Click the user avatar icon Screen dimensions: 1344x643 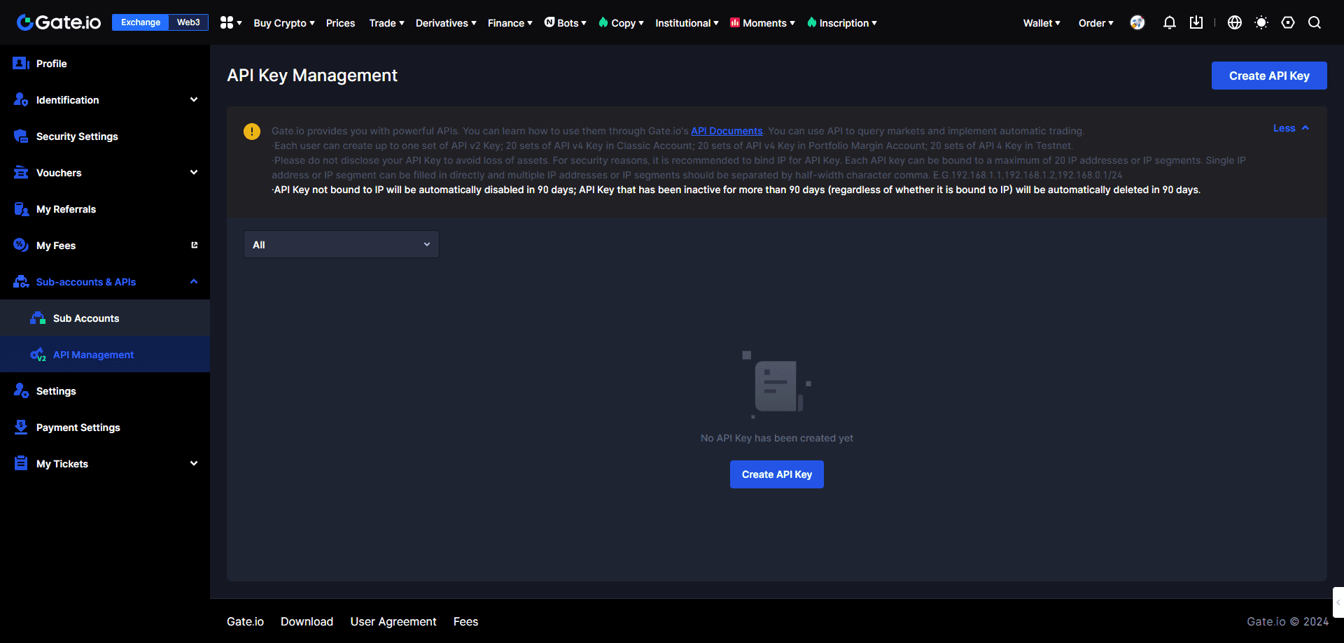(1137, 23)
